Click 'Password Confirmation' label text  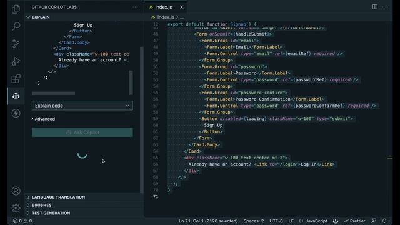tap(262, 99)
